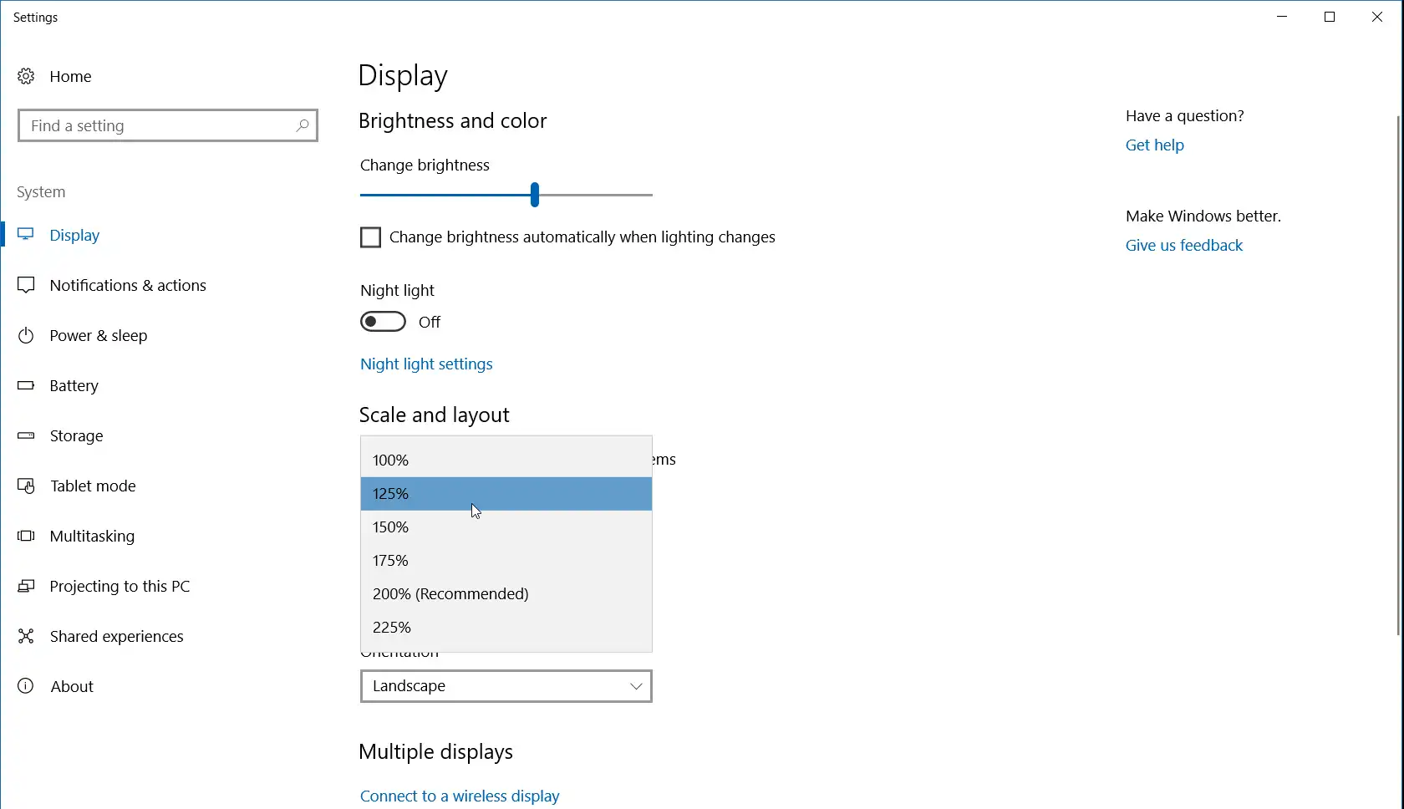The width and height of the screenshot is (1404, 809).
Task: Open Tablet mode settings
Action: (93, 486)
